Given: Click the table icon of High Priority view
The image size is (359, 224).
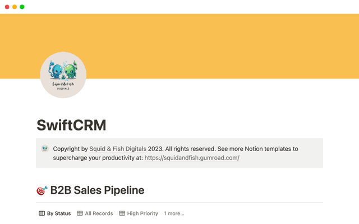Looking at the screenshot, I should coord(122,213).
